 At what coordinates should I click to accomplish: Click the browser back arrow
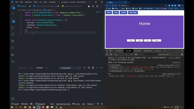coord(107,5)
